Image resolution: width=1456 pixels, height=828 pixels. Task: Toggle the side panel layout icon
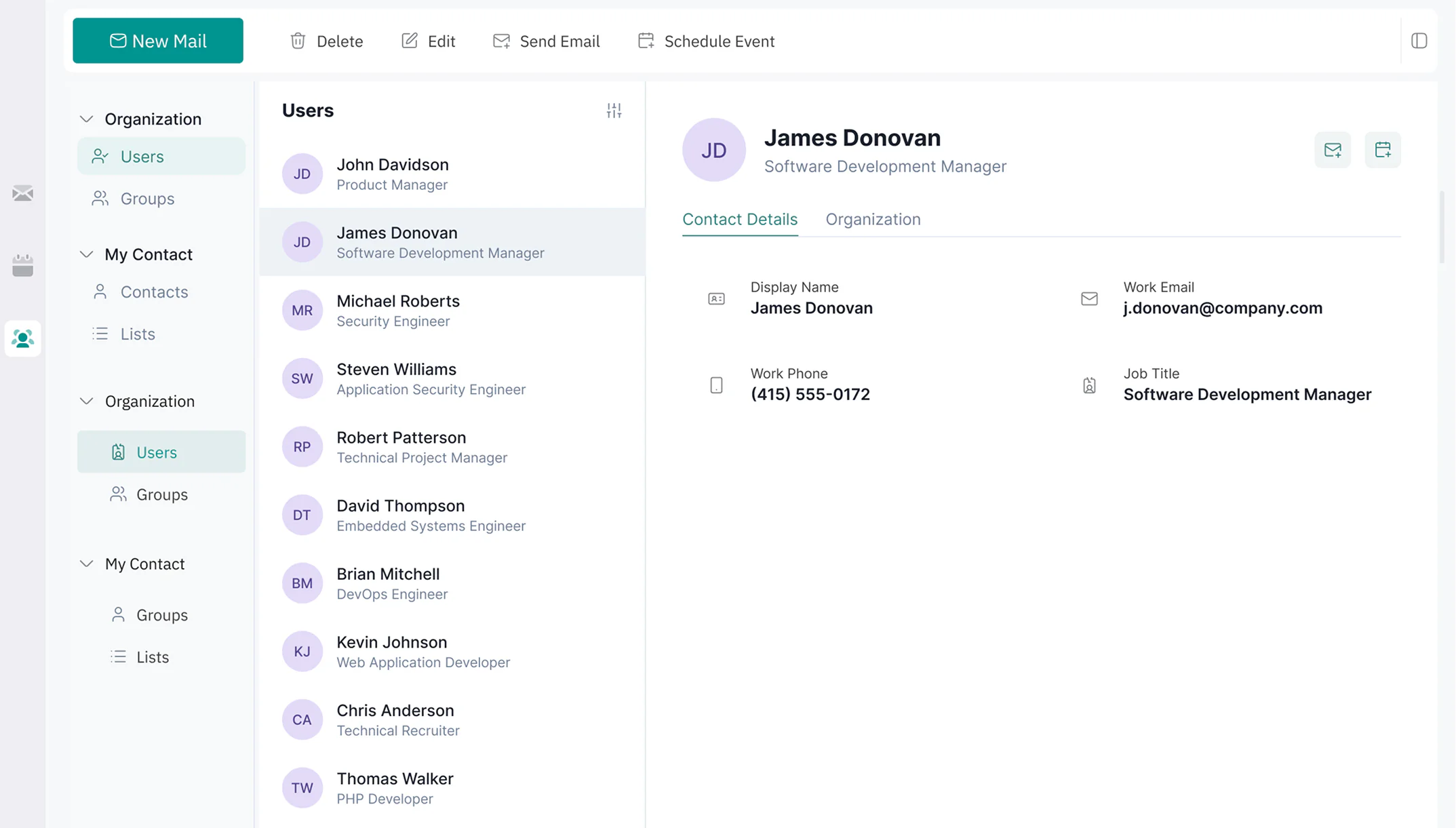click(x=1419, y=41)
